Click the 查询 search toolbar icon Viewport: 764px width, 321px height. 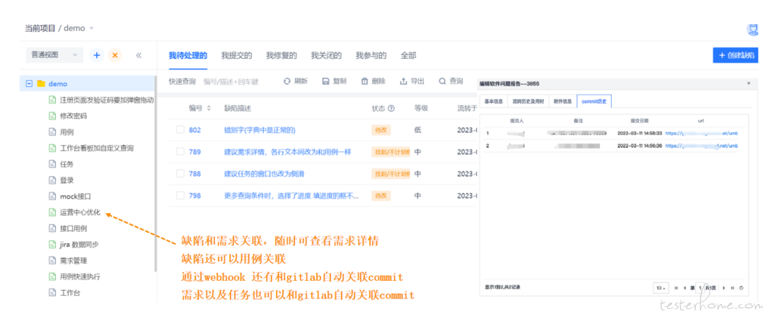442,81
